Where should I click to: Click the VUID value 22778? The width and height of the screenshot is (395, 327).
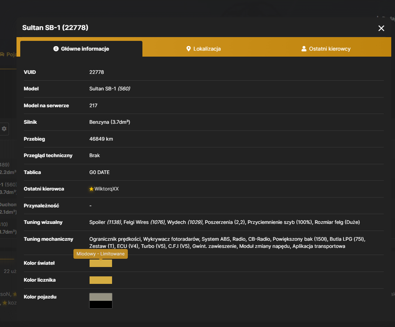coord(96,72)
